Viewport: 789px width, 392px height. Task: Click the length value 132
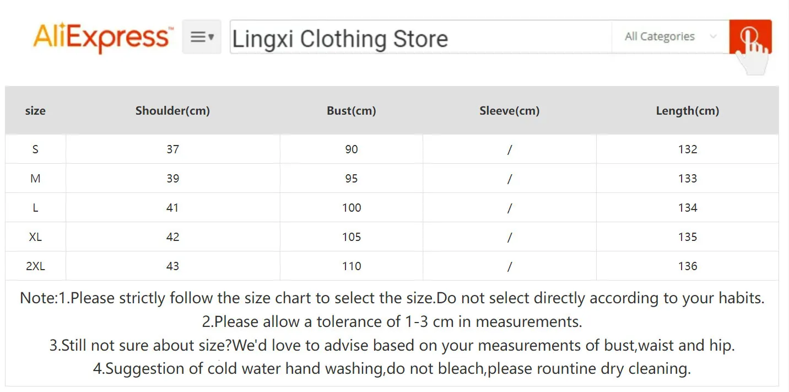point(688,149)
